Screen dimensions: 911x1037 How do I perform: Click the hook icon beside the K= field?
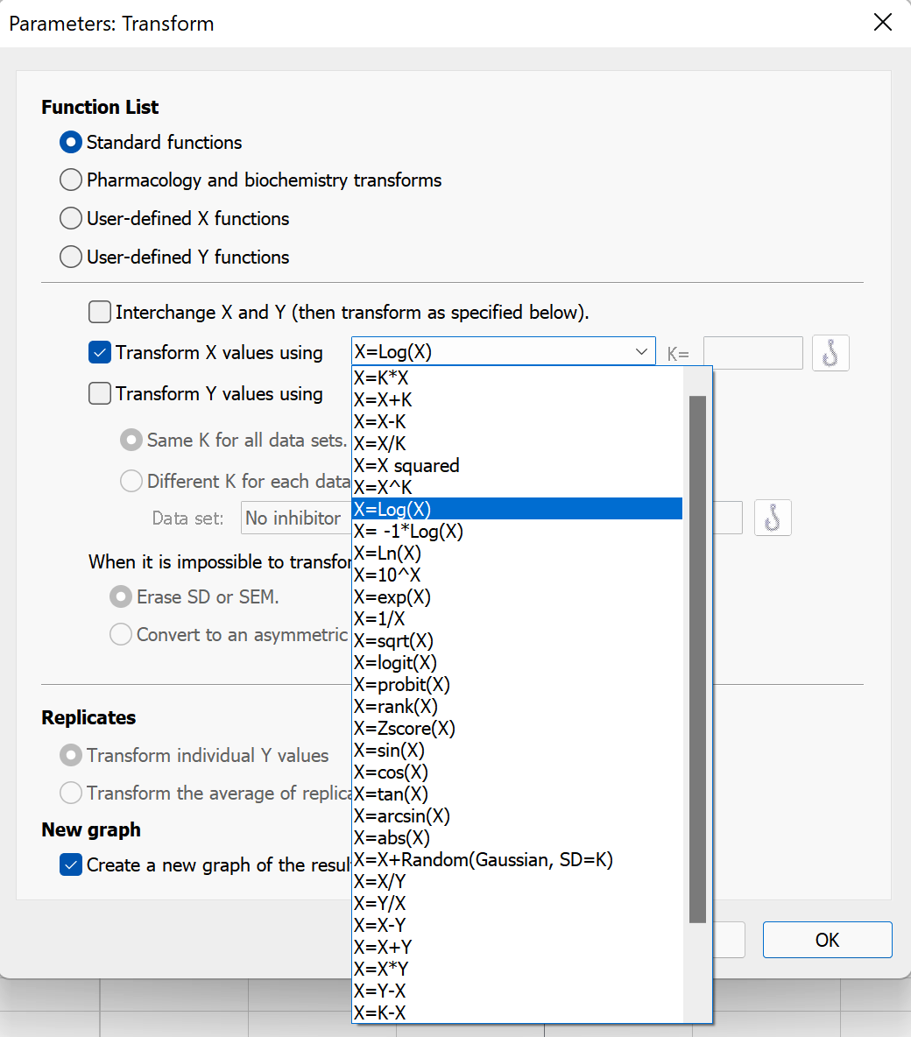[830, 353]
